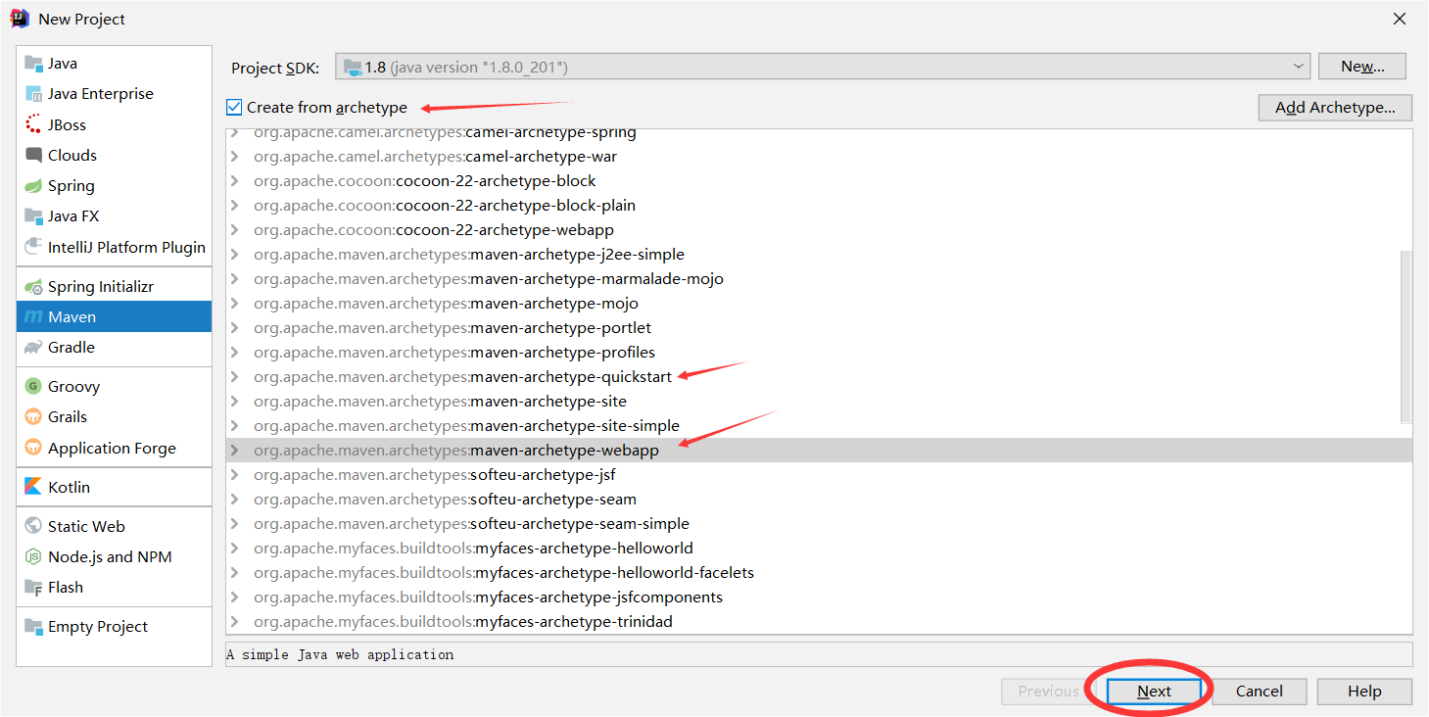Select the maven-archetype-marmalade-mojo row
The height and width of the screenshot is (717, 1429).
click(x=819, y=279)
